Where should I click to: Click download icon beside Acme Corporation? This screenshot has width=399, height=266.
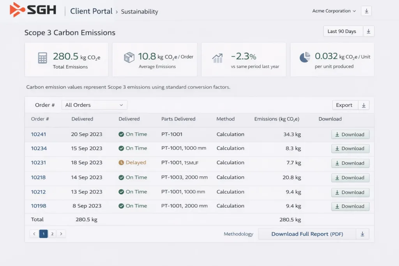(x=366, y=11)
